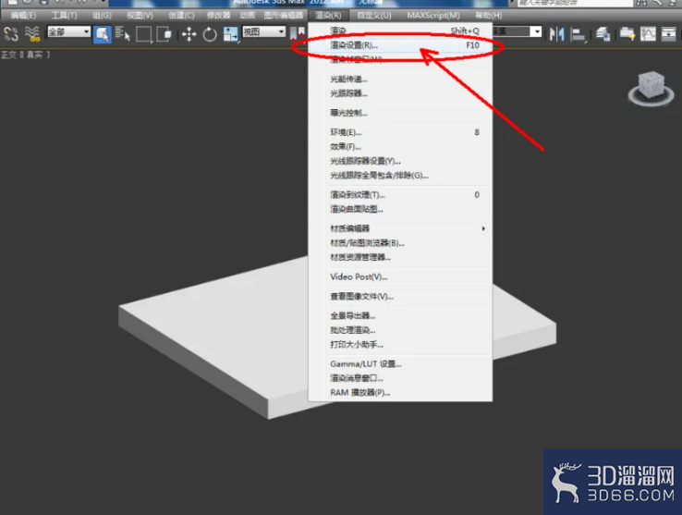Select 渲染消息窗口... menu entry

coord(400,378)
